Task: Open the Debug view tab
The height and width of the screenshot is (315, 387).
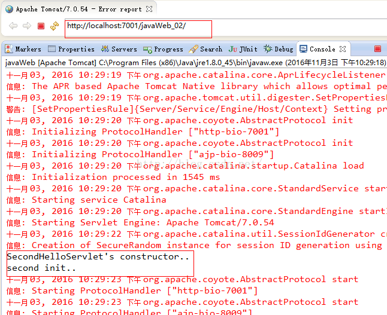Action: pos(278,49)
